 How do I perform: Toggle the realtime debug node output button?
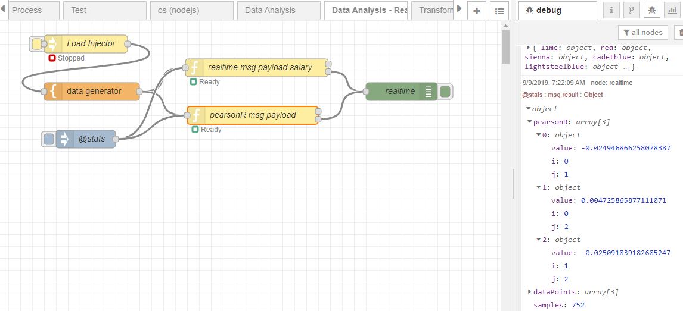tap(445, 91)
